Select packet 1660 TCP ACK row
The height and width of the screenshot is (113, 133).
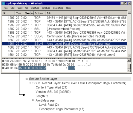coord(65,40)
